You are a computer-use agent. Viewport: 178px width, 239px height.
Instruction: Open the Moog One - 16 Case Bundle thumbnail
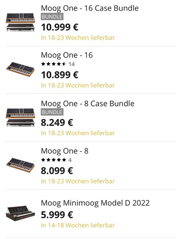coord(20,22)
